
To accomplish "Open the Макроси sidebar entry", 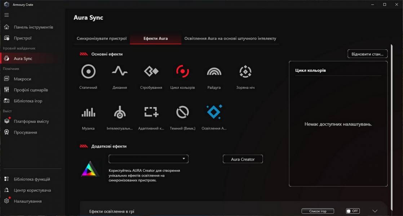I will coord(22,79).
